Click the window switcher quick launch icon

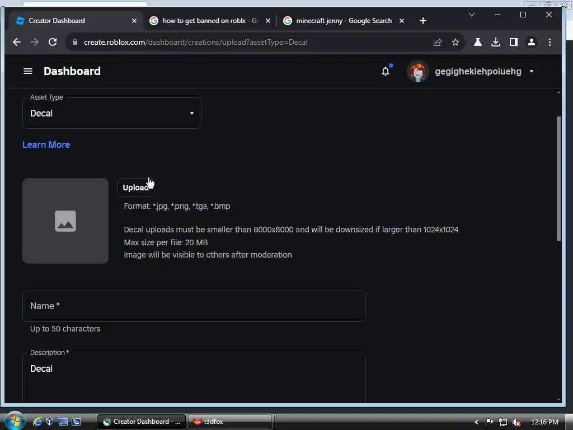tap(76, 422)
